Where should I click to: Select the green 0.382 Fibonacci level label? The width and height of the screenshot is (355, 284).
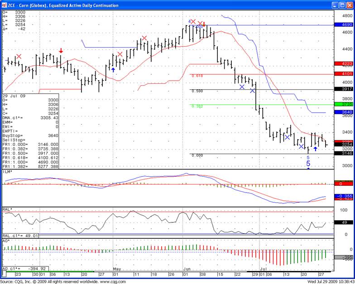tap(196, 106)
